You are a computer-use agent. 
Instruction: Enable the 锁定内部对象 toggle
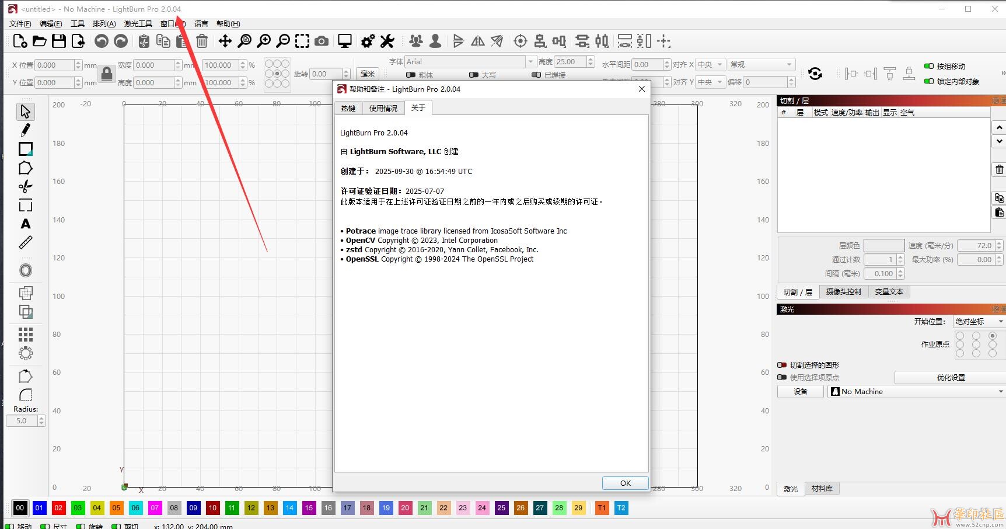[928, 81]
